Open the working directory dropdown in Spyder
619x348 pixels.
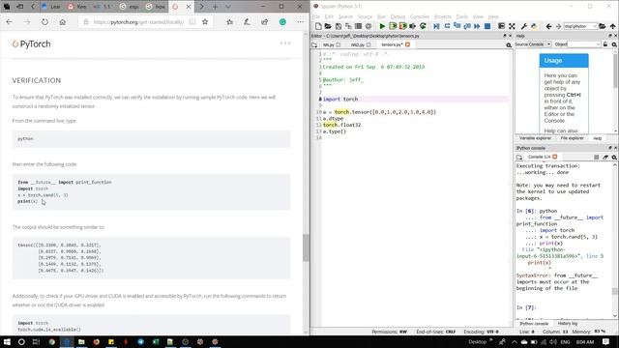[595, 26]
